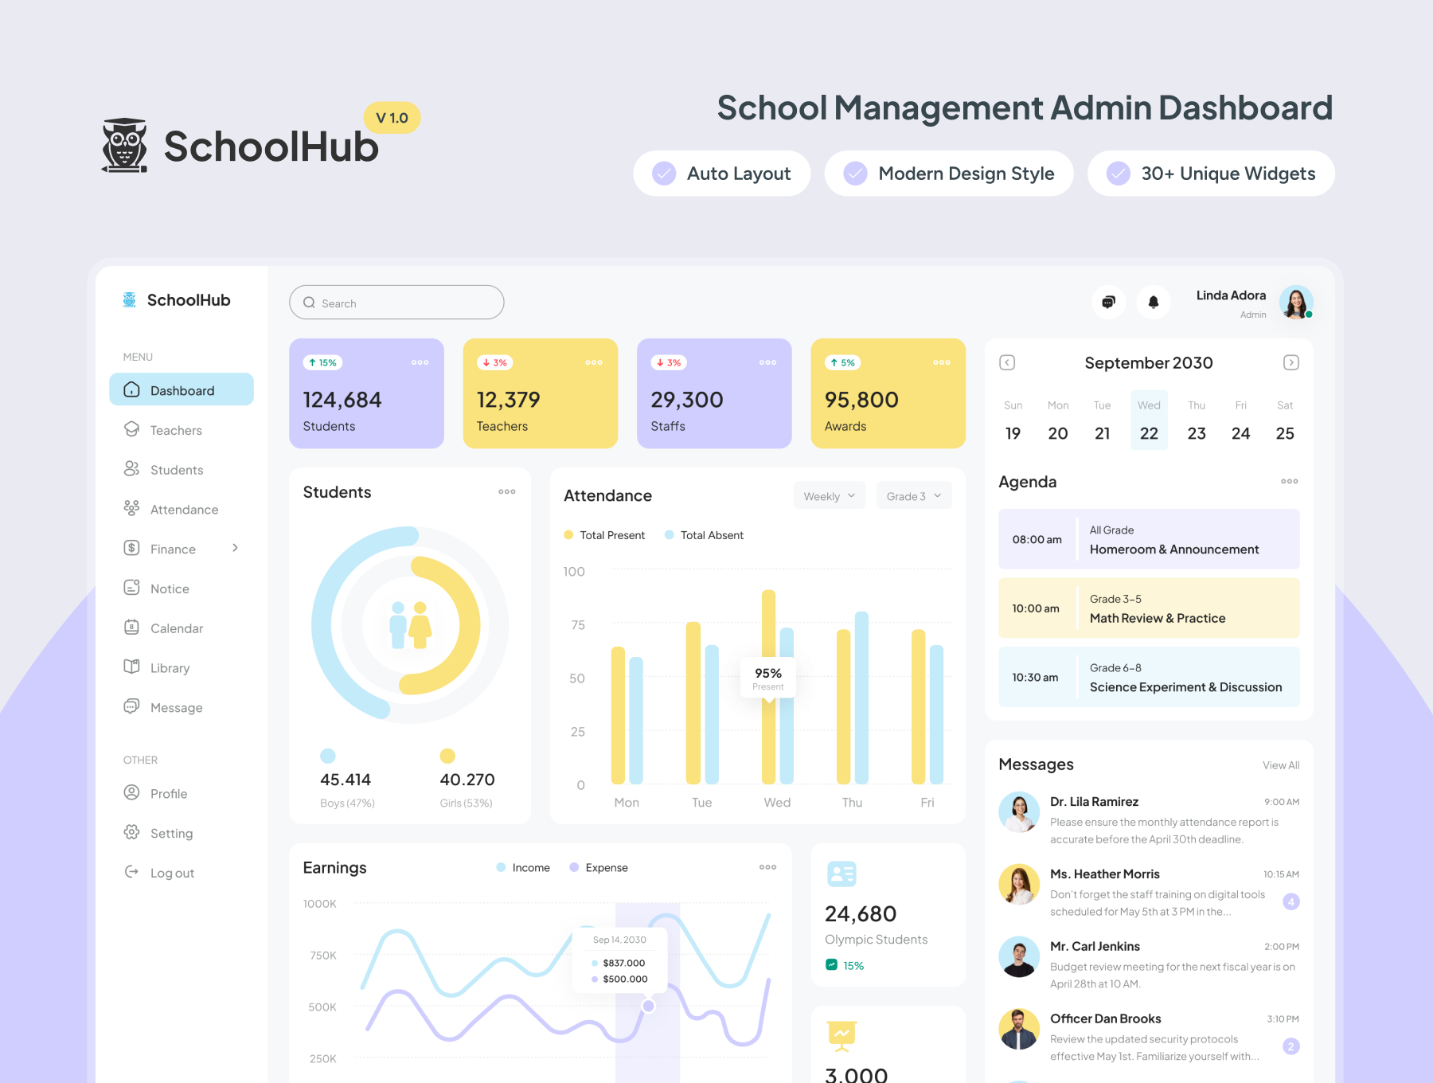Click the search magnifier icon
The image size is (1433, 1083).
click(309, 303)
